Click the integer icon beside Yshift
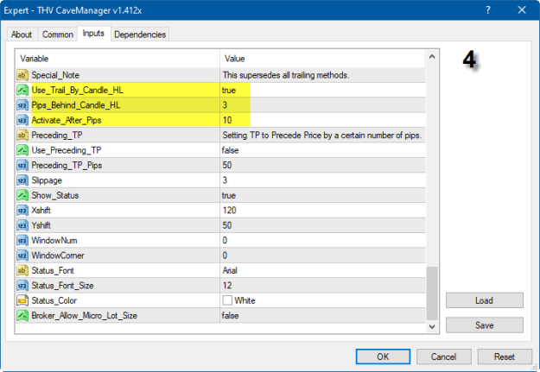Image resolution: width=540 pixels, height=372 pixels. 22,225
